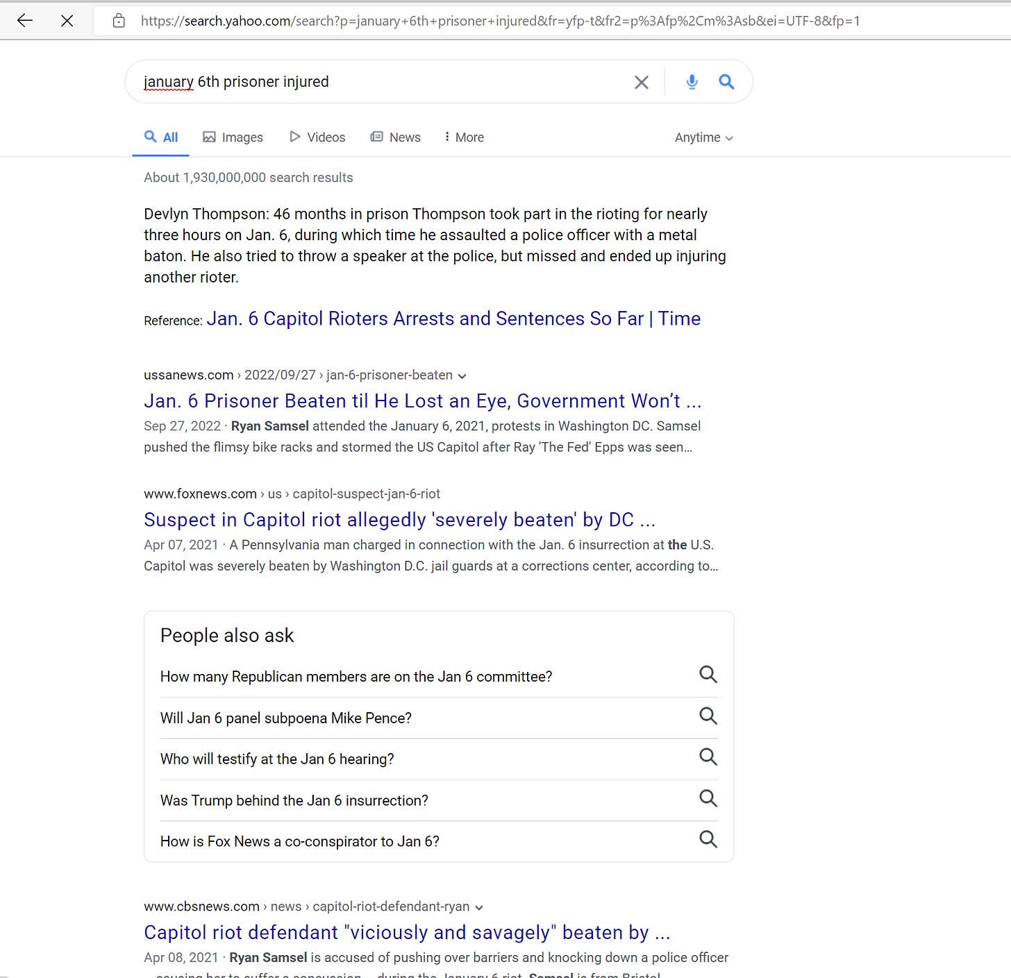Click question 'Will Jan 6 panel subpoena Mike Pence?'
This screenshot has height=978, width=1011.
286,718
